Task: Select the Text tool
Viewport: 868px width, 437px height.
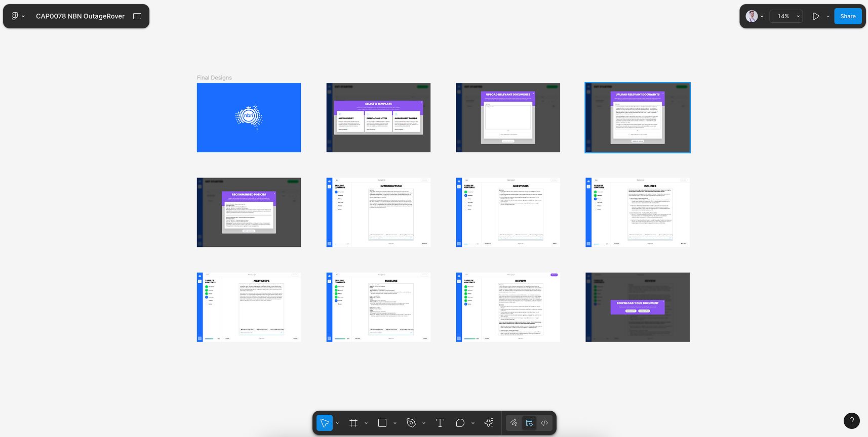Action: click(x=440, y=423)
